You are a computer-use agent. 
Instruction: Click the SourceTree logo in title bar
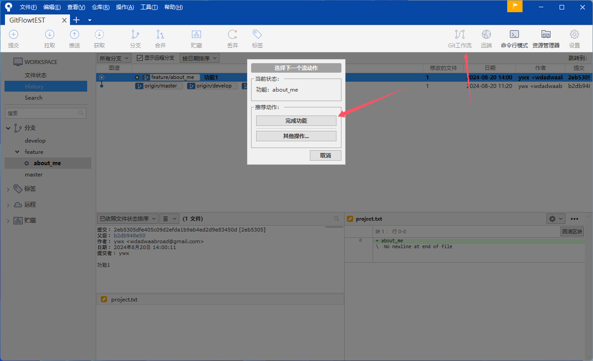coord(9,7)
